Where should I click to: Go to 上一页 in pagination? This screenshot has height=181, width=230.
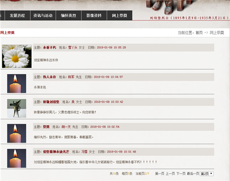pyautogui.click(x=170, y=174)
